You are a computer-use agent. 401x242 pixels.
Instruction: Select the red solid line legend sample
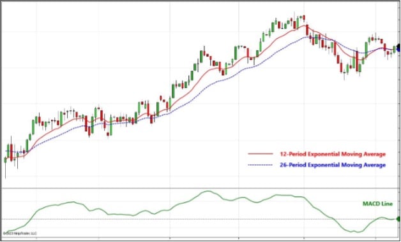(x=261, y=153)
